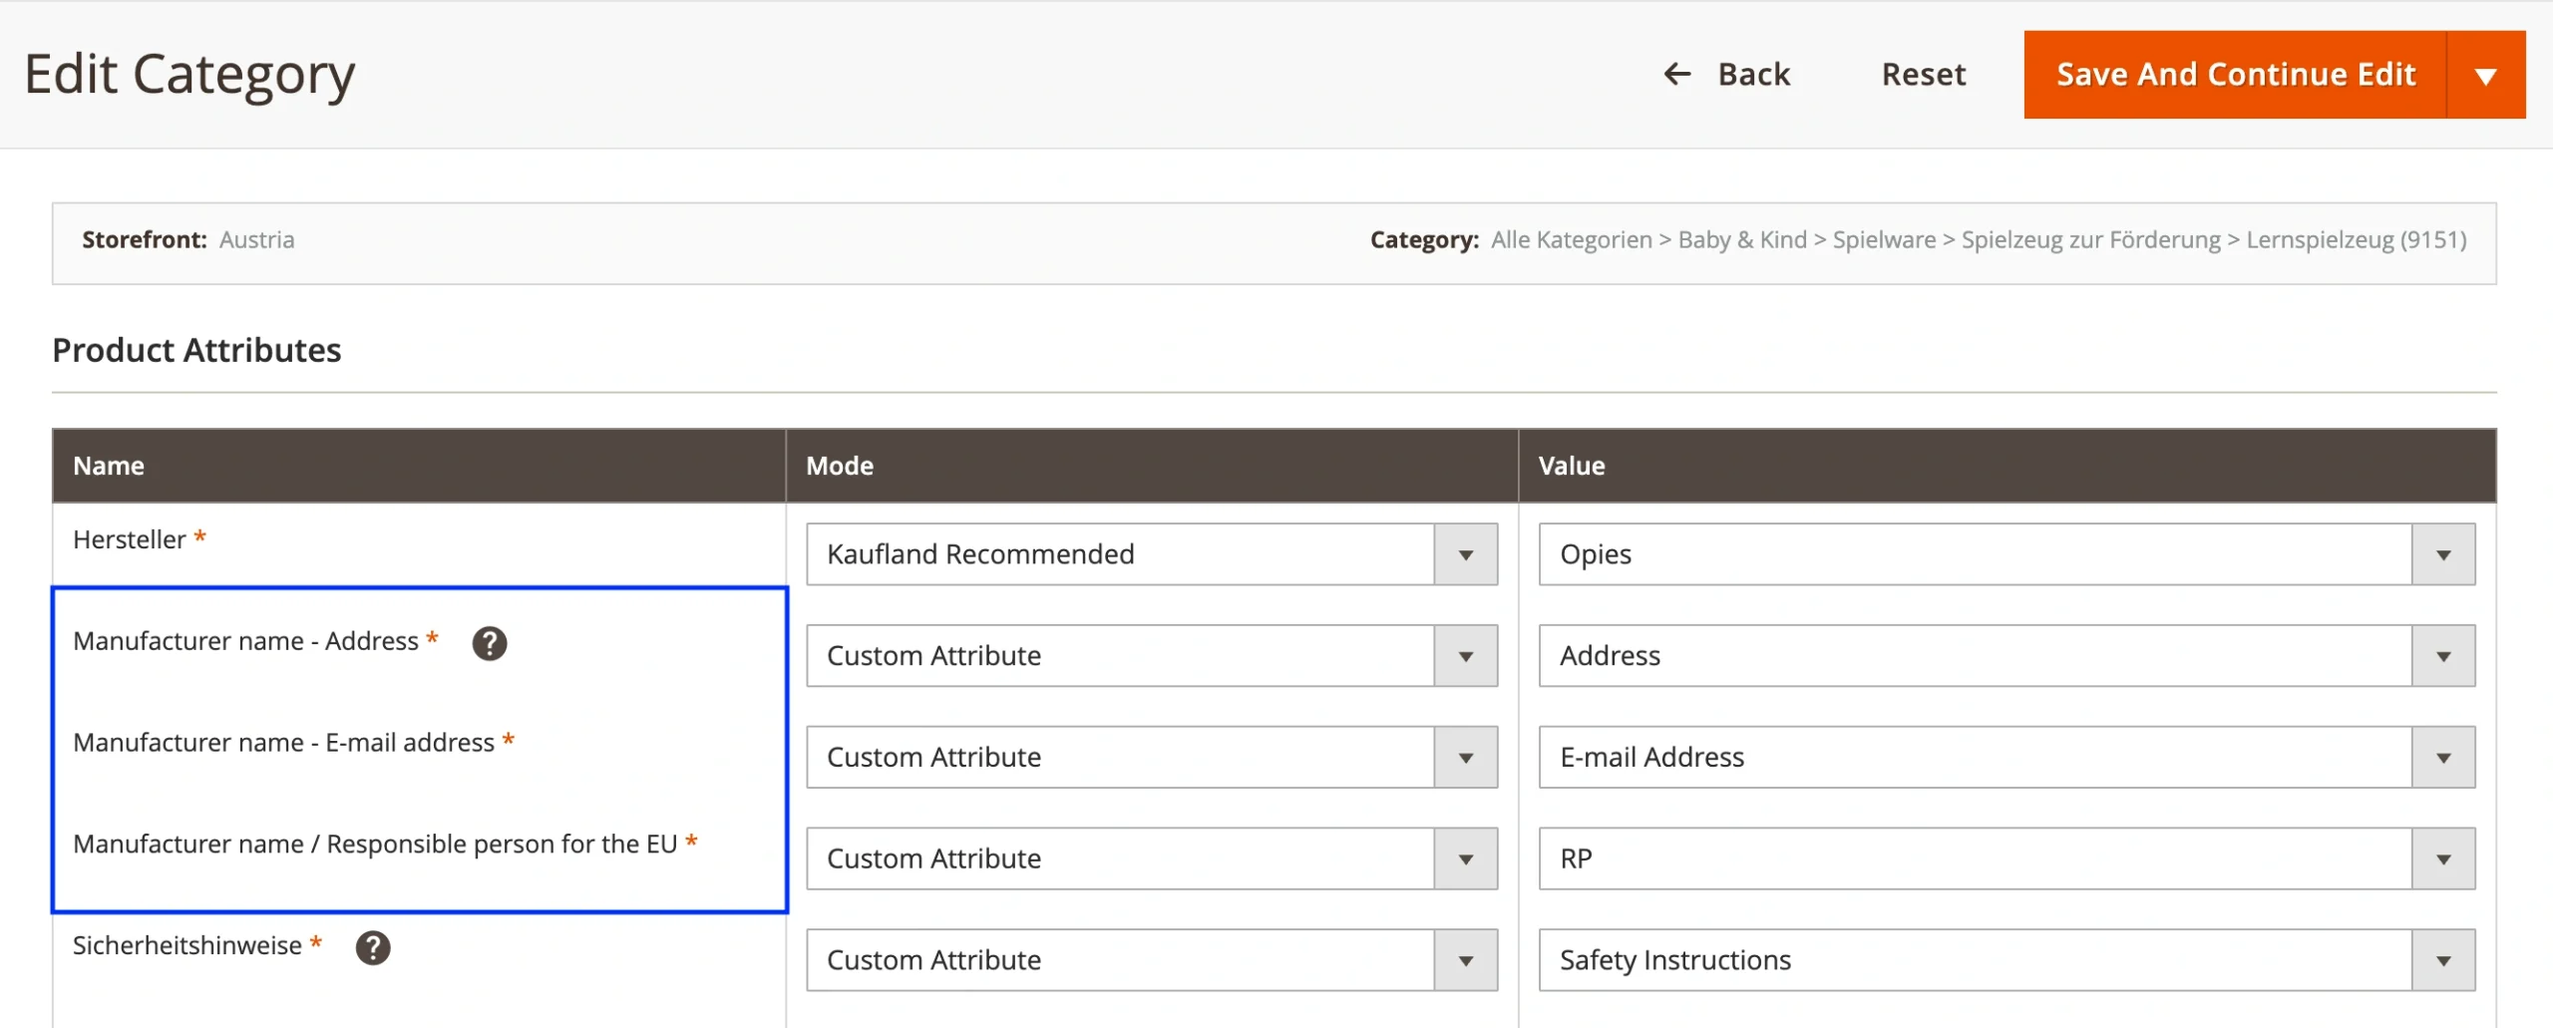Viewport: 2553px width, 1028px height.
Task: Open mode dropdown for Sicherheitshinweise row
Action: point(1151,960)
